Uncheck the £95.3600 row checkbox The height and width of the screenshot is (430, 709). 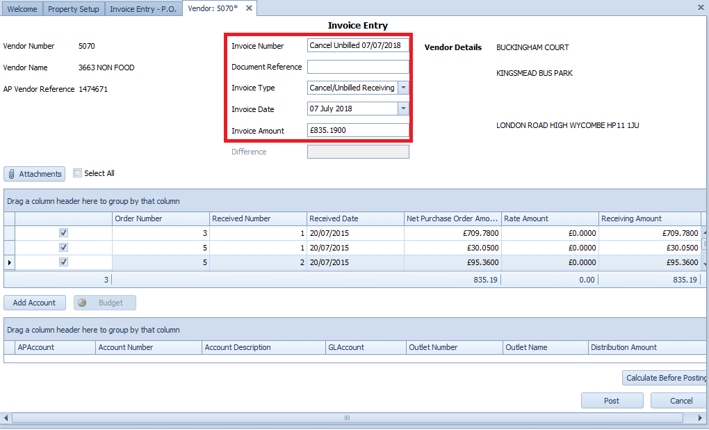click(63, 262)
